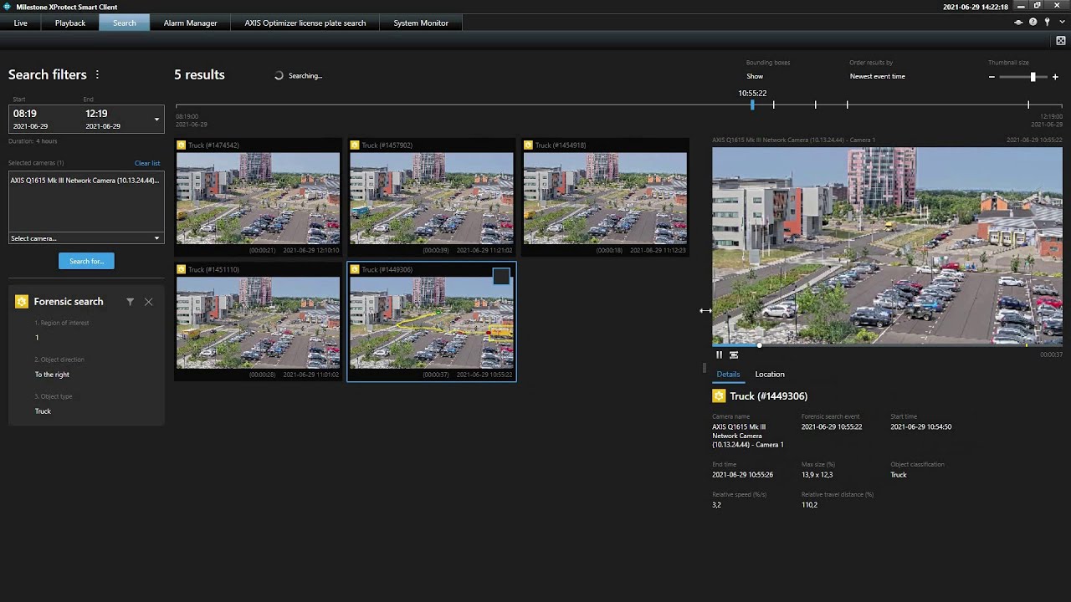Open the search filters three-dot menu

coord(97,74)
